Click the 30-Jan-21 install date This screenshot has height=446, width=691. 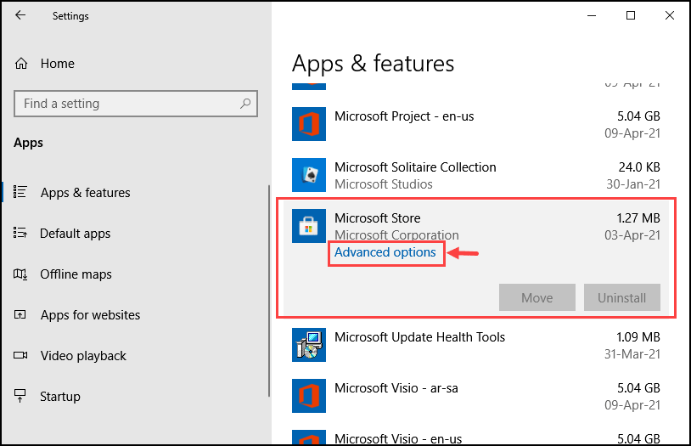633,184
